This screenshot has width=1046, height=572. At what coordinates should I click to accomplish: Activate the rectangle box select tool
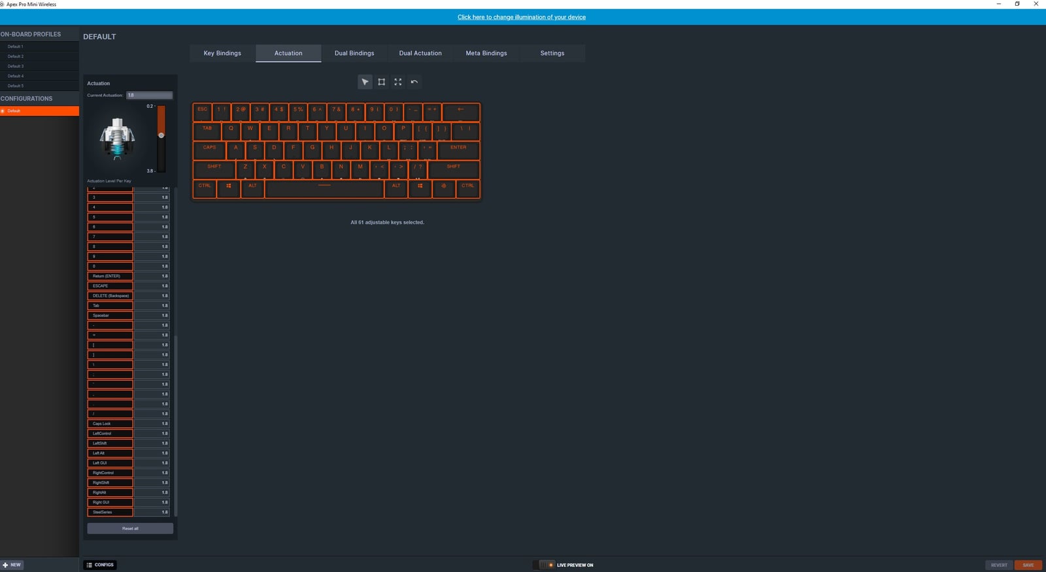(x=381, y=82)
